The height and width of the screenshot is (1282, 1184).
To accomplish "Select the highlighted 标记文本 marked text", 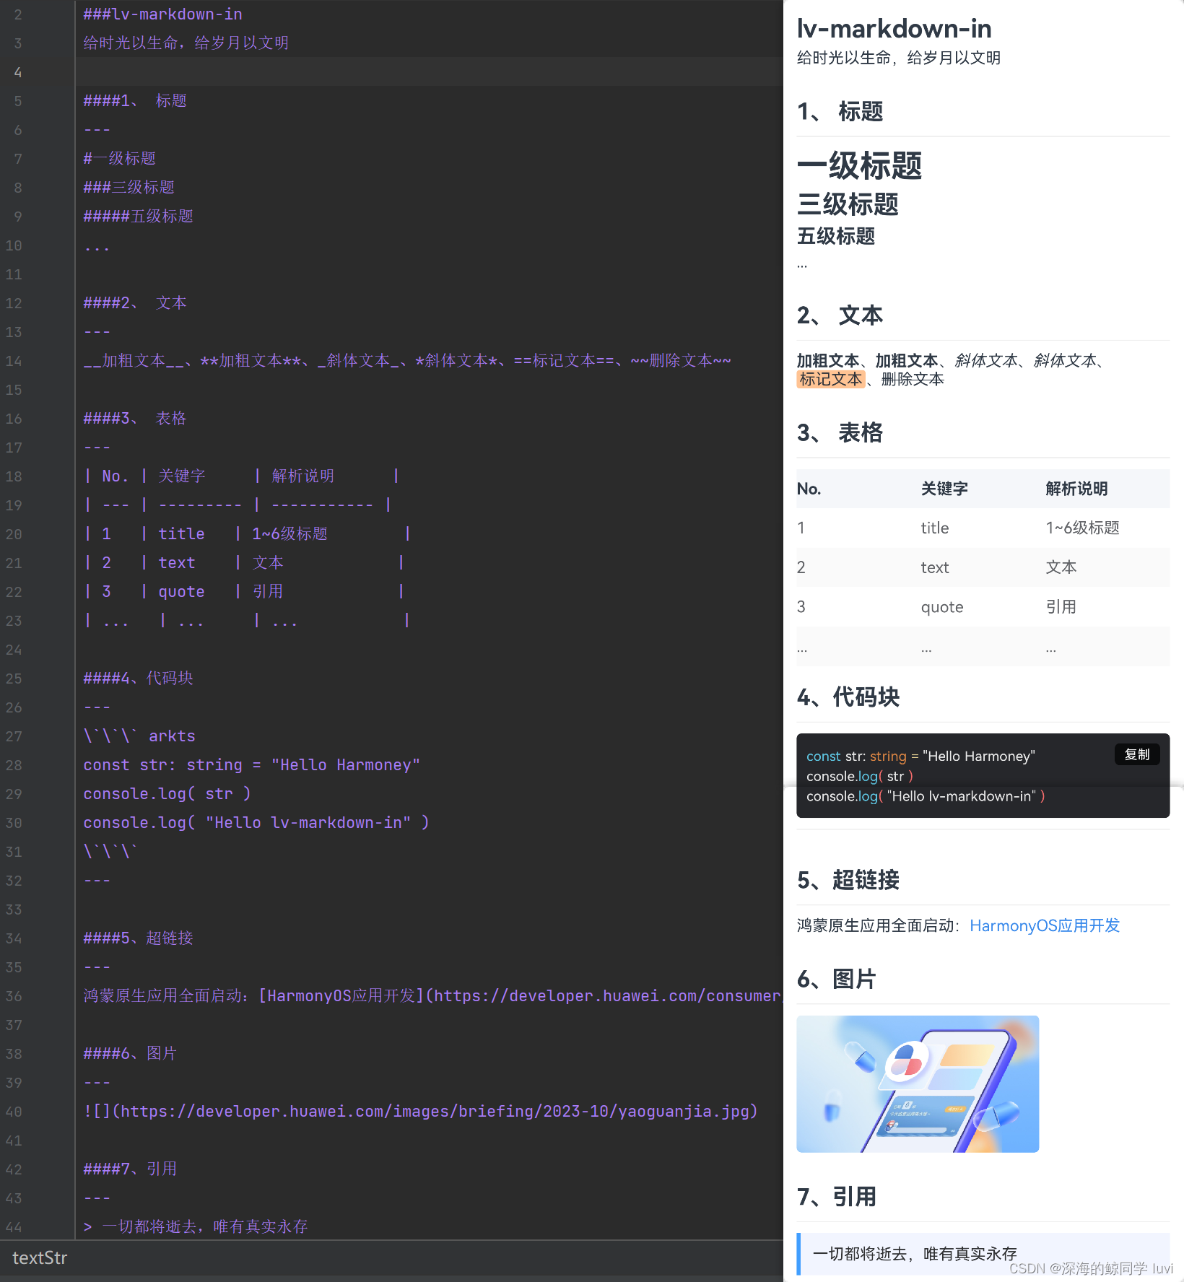I will 831,379.
